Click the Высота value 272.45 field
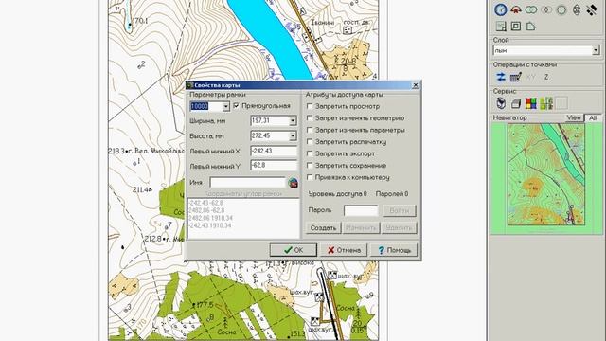 tap(270, 136)
